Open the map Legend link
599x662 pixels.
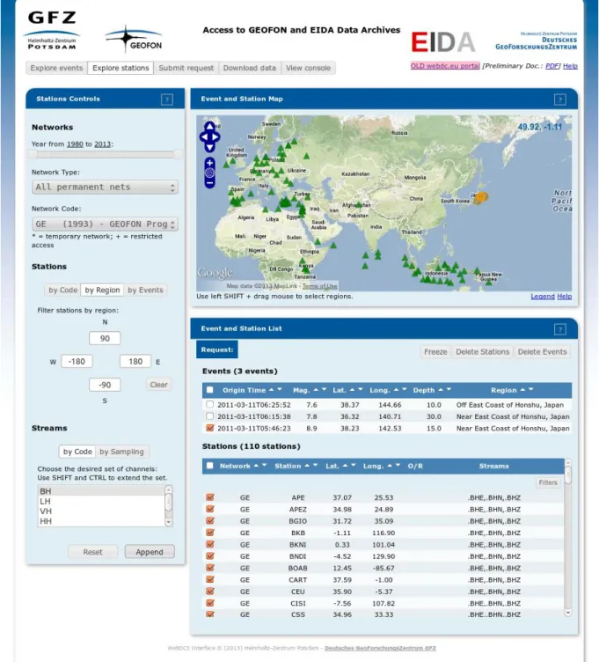(x=543, y=297)
